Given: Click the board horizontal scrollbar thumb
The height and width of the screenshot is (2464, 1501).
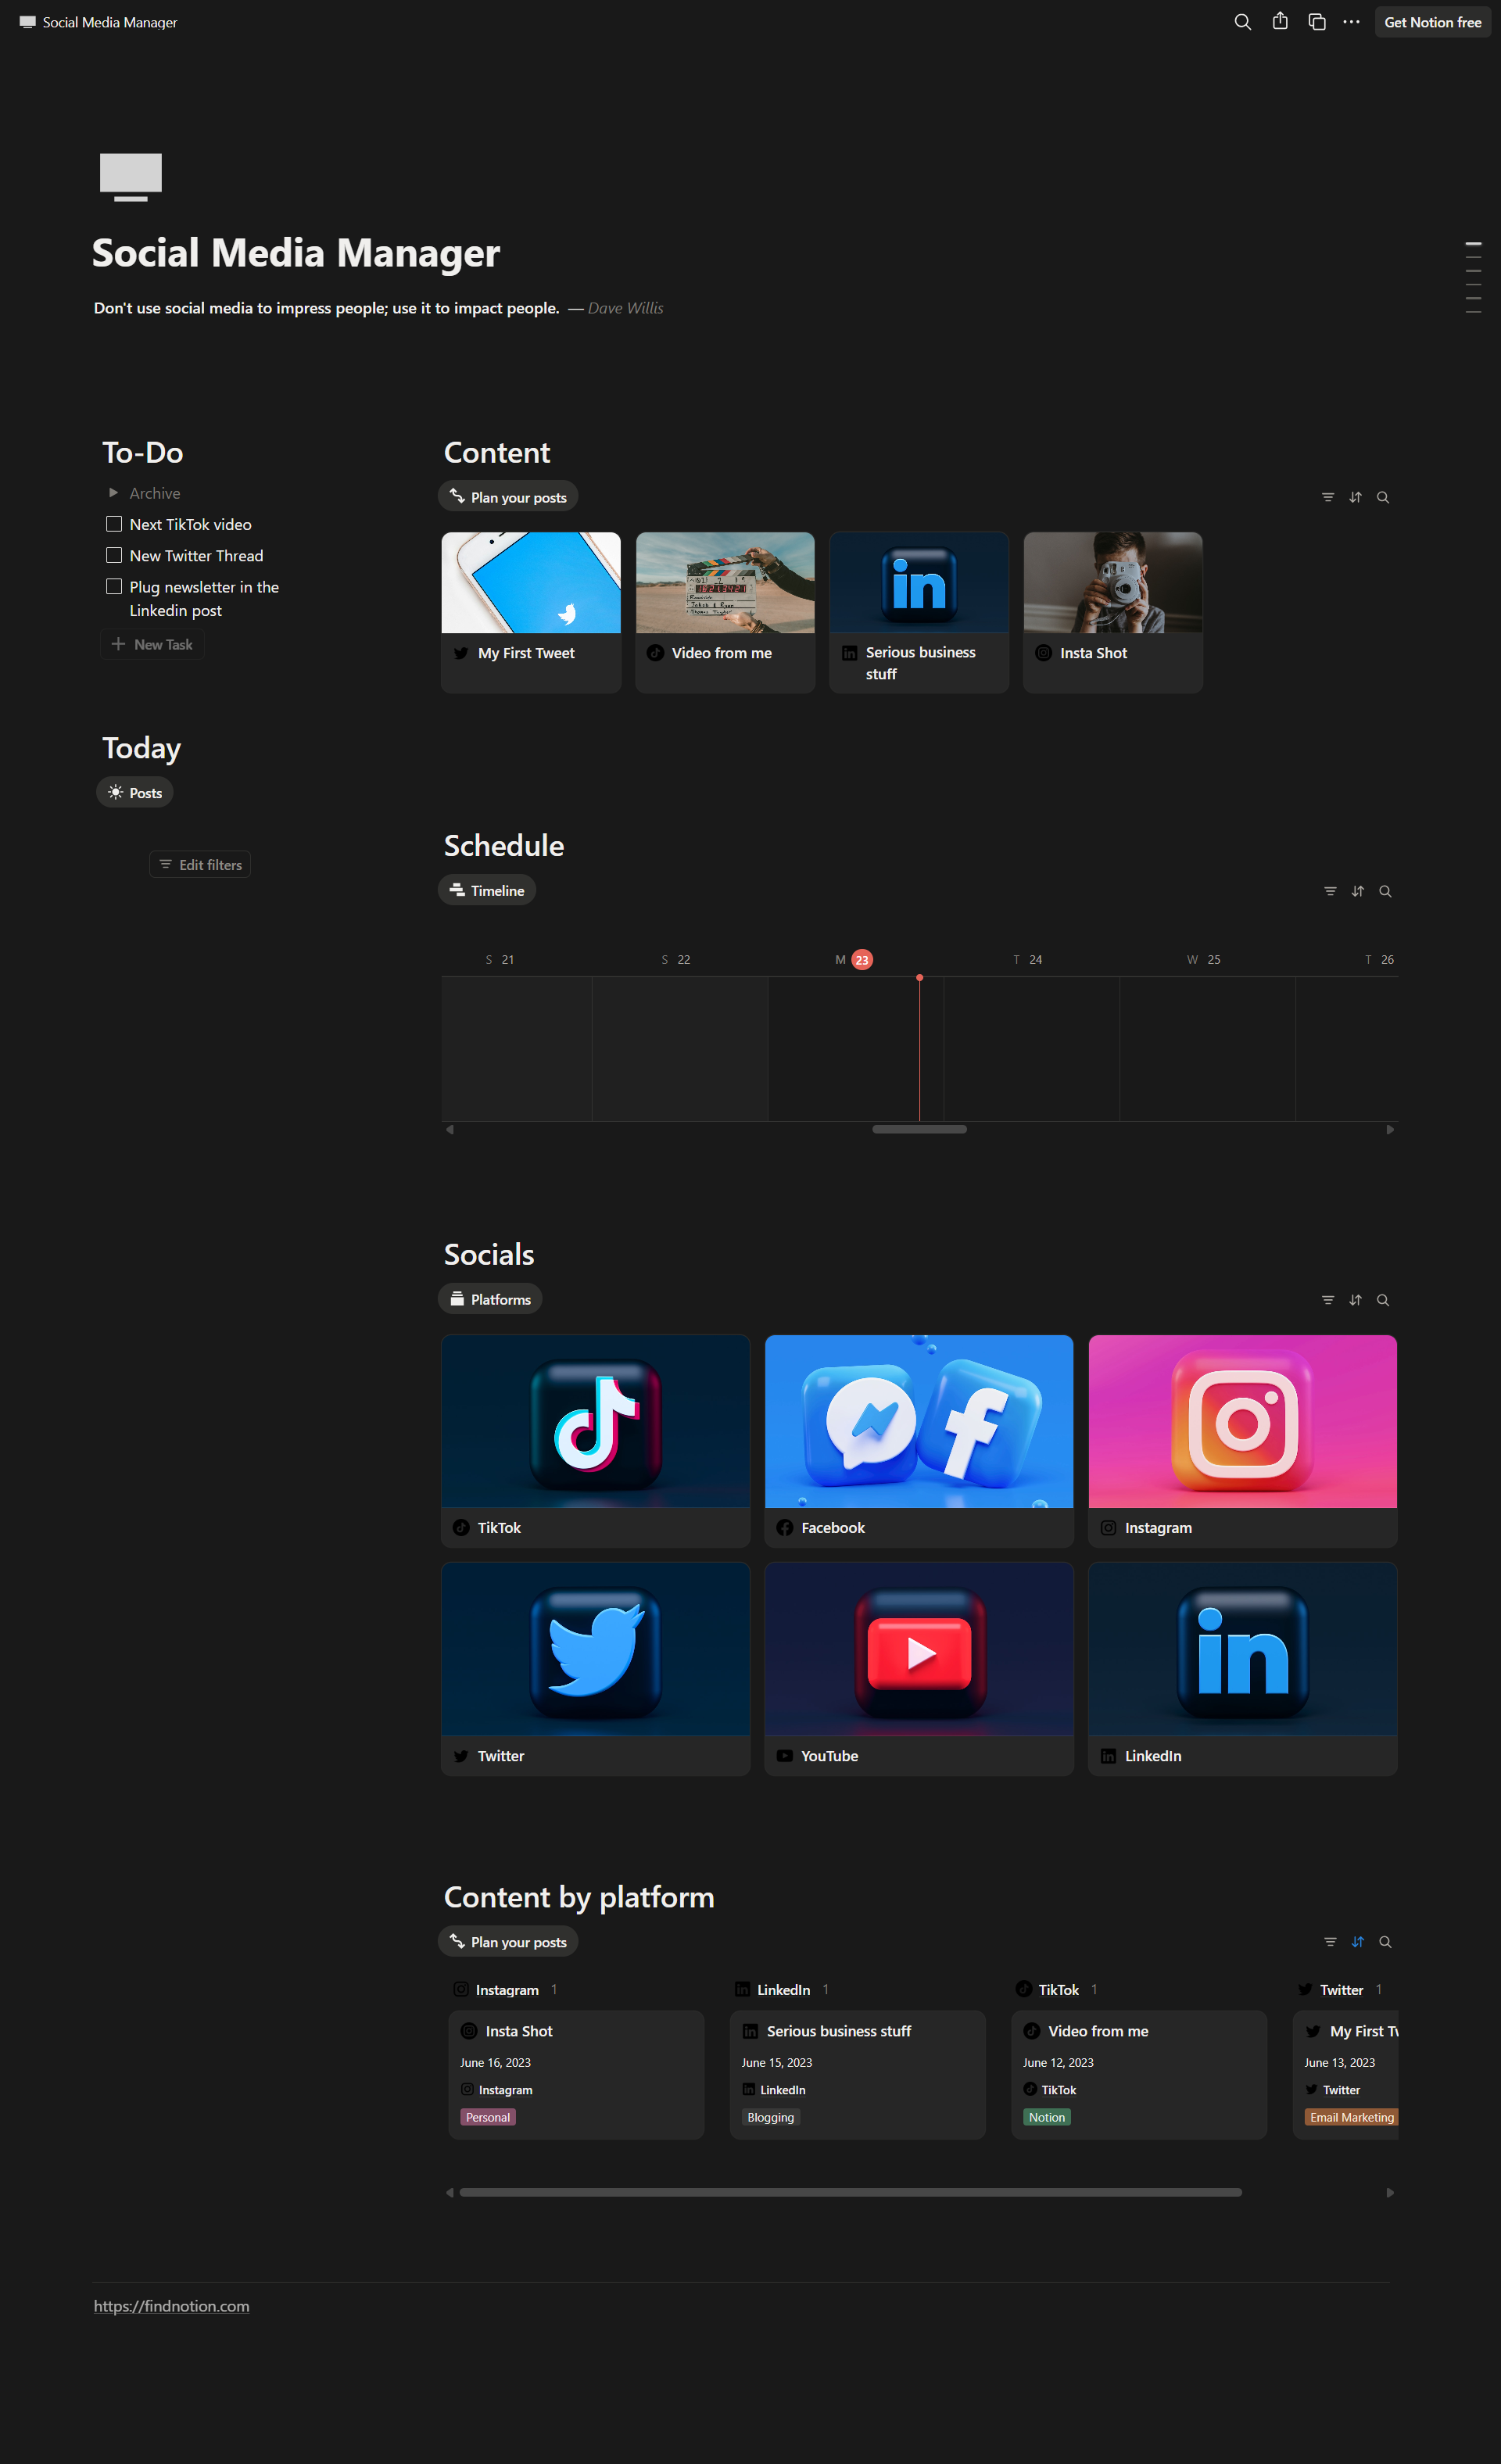Looking at the screenshot, I should pos(851,2192).
